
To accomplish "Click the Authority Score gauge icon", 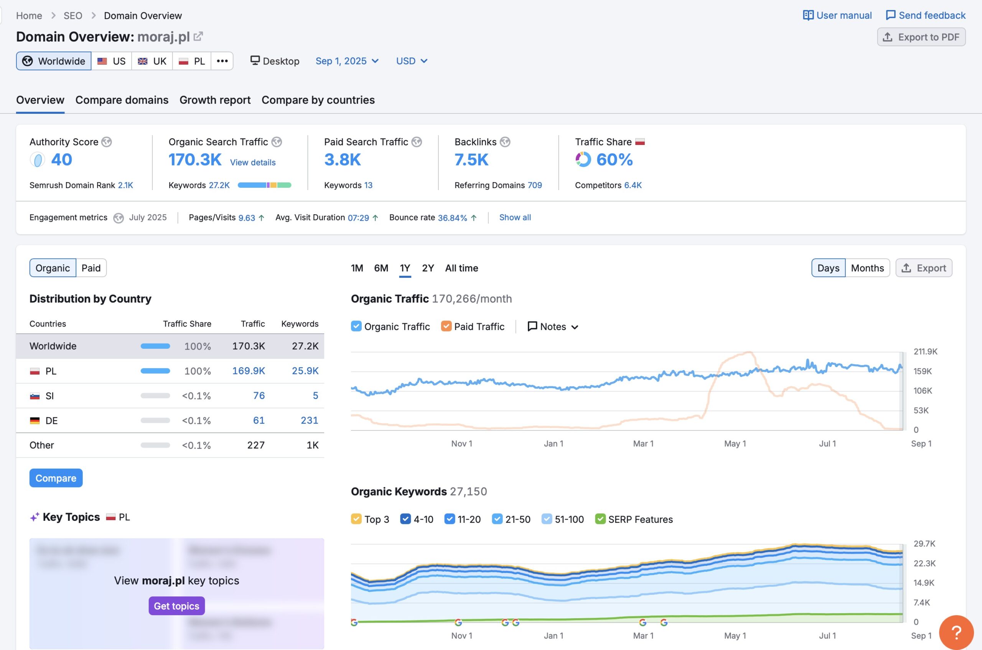I will tap(37, 159).
